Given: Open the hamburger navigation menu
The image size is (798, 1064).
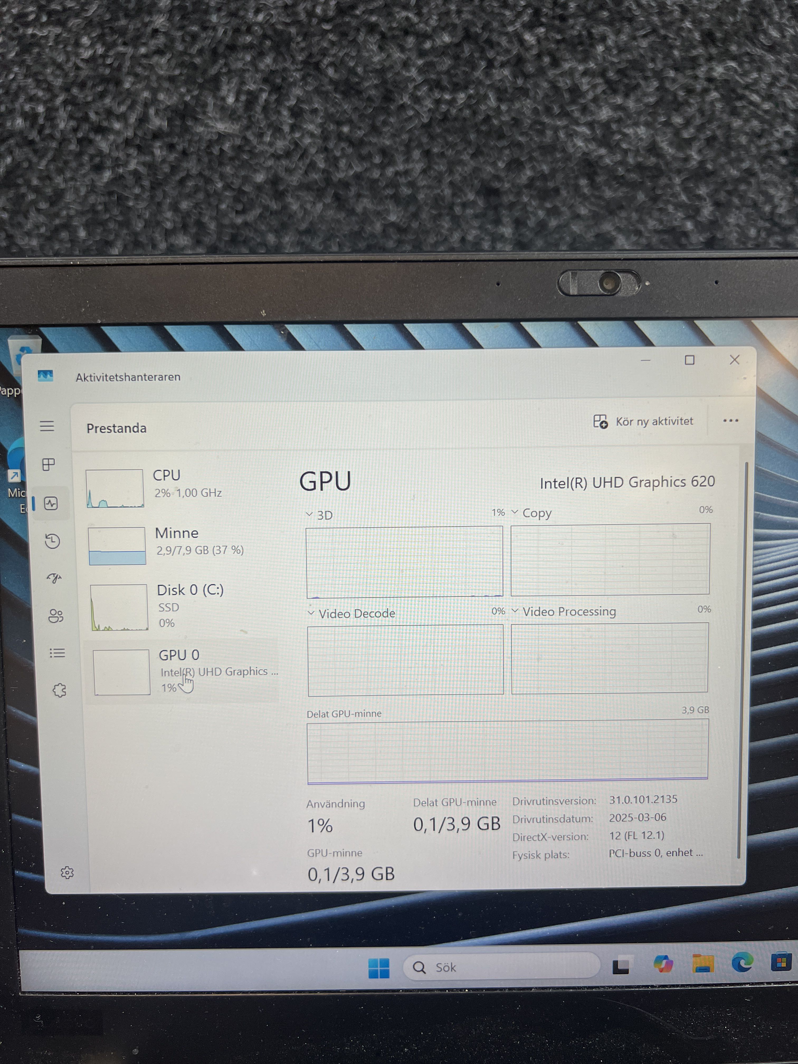Looking at the screenshot, I should tap(47, 426).
